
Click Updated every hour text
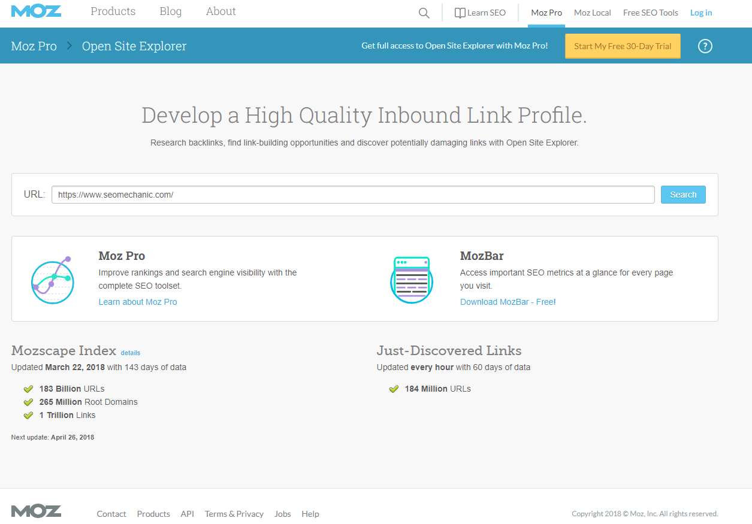pyautogui.click(x=454, y=367)
